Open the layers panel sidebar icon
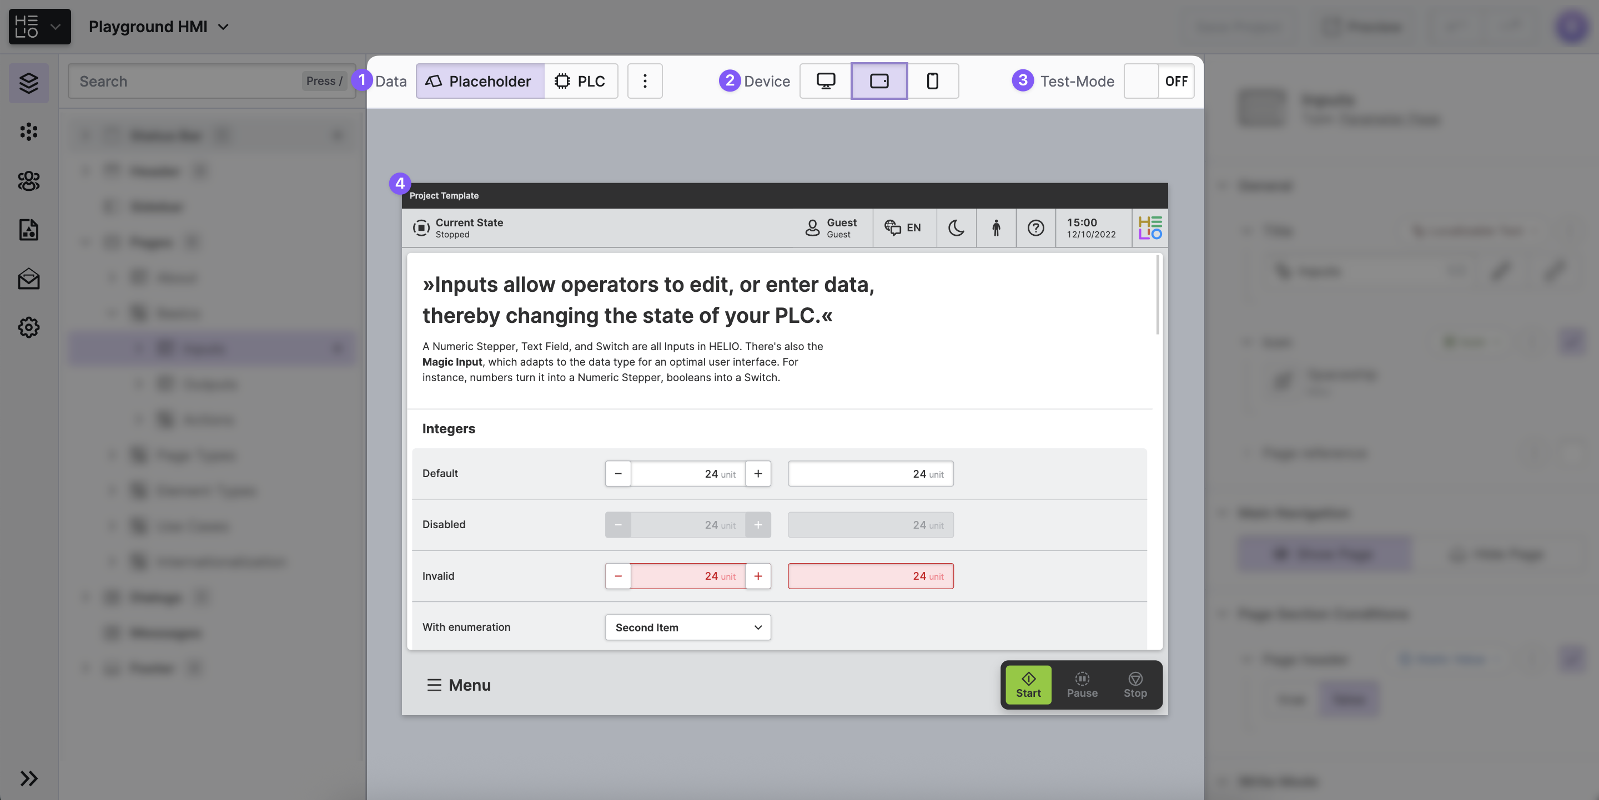1599x800 pixels. [x=28, y=83]
